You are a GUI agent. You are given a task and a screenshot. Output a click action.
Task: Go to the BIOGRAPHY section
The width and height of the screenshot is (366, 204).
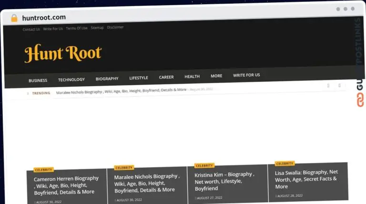point(107,78)
